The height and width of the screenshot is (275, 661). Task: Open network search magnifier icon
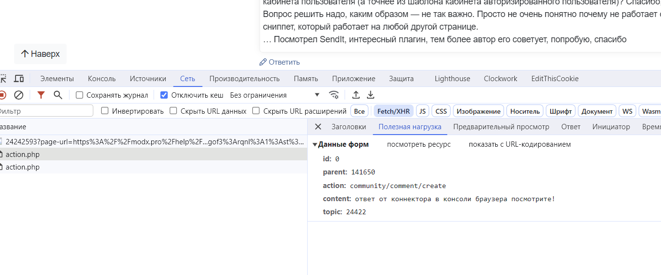point(58,95)
